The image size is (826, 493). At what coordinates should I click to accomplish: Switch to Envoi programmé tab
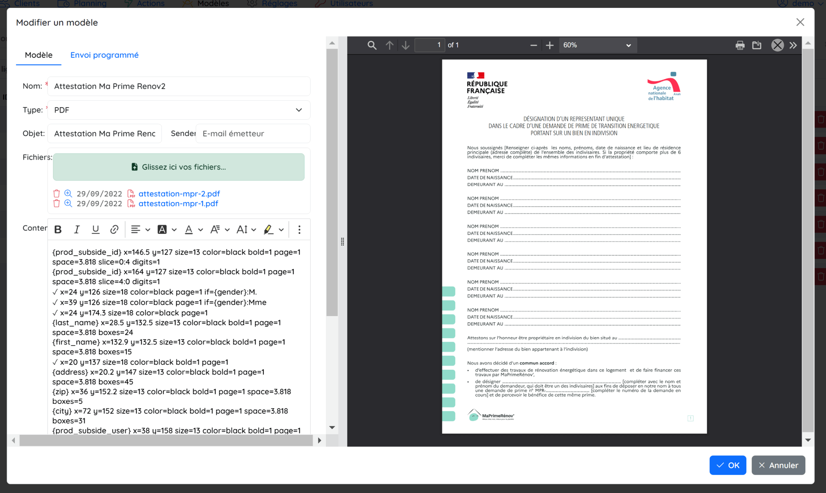point(104,55)
